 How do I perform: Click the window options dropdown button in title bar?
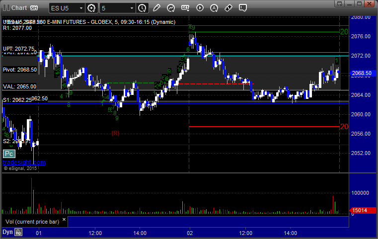(340, 3)
